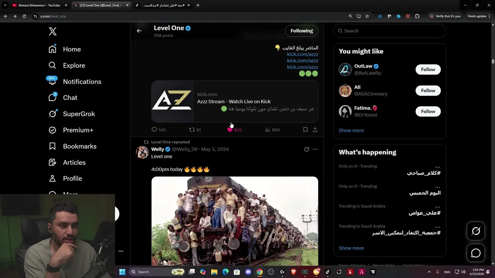Open the Azzz Stream Kick link card
Image resolution: width=495 pixels, height=278 pixels.
pyautogui.click(x=235, y=102)
